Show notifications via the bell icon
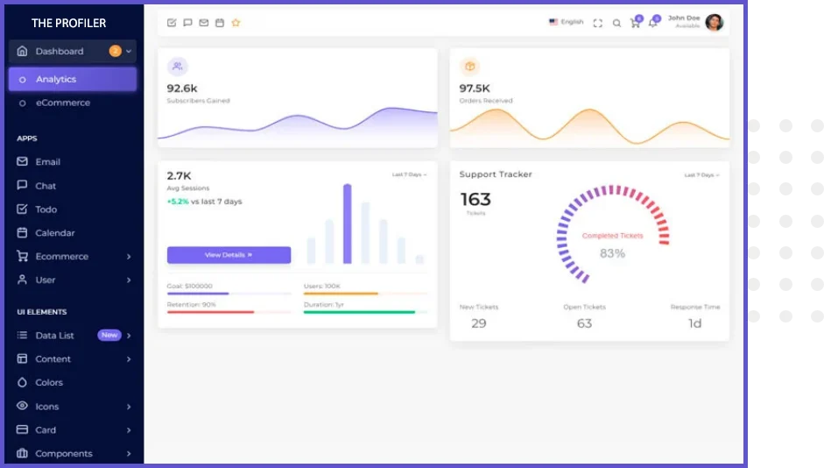The height and width of the screenshot is (468, 824). coord(652,23)
